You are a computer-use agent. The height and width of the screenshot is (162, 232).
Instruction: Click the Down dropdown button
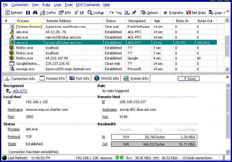(x=189, y=78)
